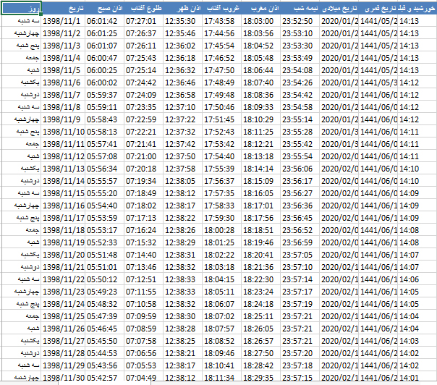This screenshot has height=385, width=437.
Task: Select the cell with 07:11:55
Action: 143,292
